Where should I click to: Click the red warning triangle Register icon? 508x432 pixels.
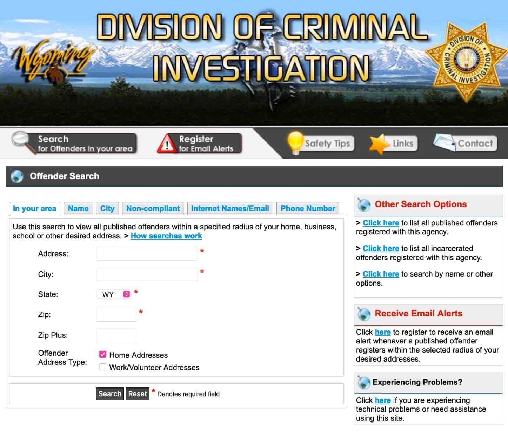[167, 144]
